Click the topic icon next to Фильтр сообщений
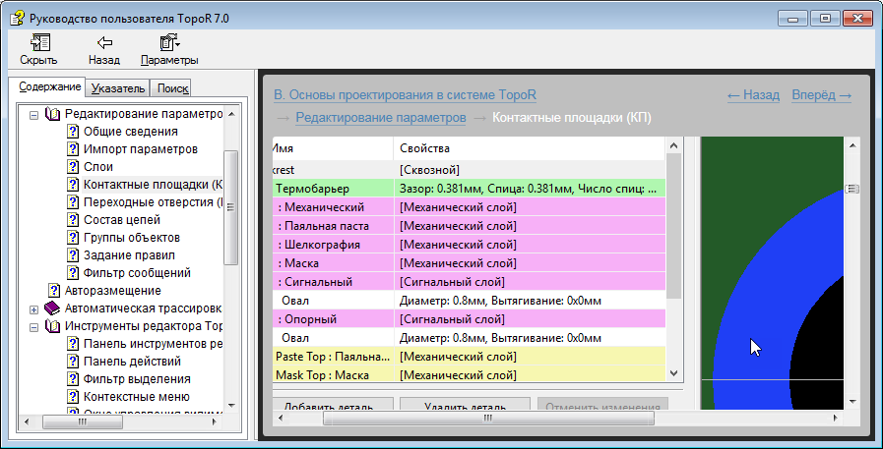883x449 pixels. 73,273
